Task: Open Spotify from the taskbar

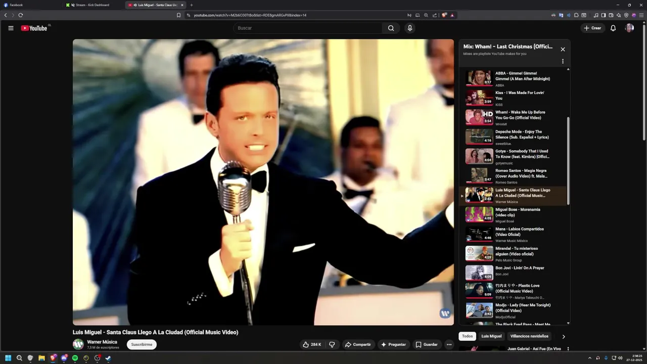Action: point(75,358)
